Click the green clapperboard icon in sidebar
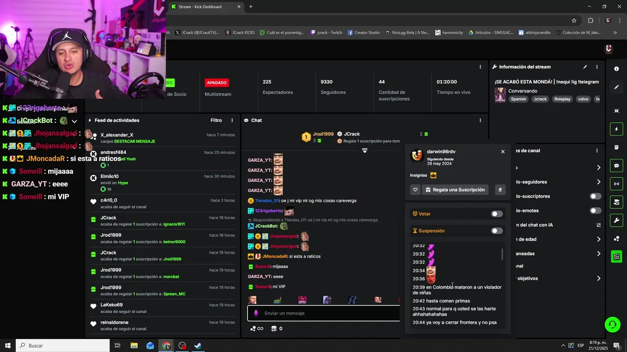Image resolution: width=627 pixels, height=352 pixels. (x=616, y=257)
